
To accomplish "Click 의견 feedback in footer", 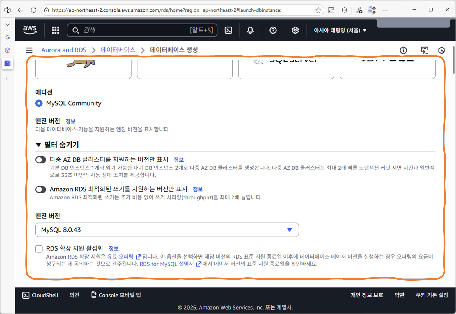I will [74, 295].
